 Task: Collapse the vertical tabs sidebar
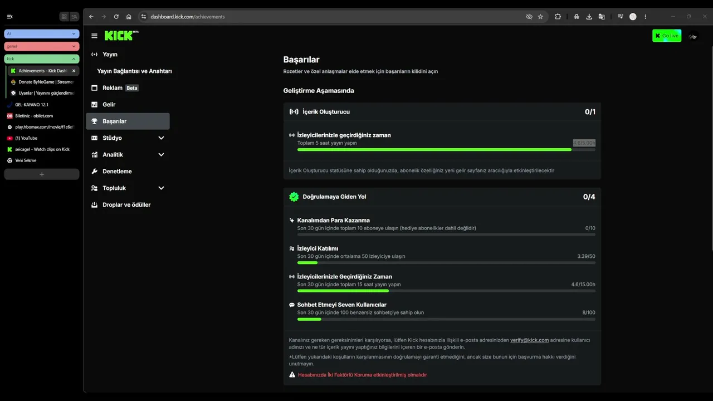[9, 17]
